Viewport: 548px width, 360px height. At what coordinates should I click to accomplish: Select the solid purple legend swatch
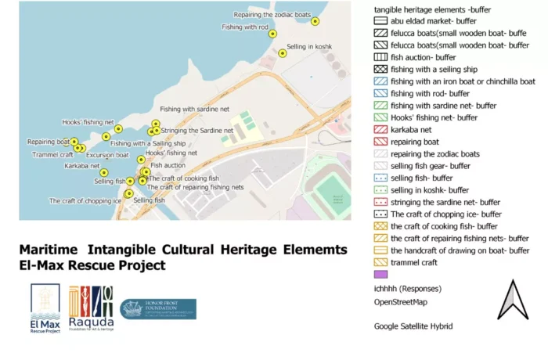[x=381, y=275]
